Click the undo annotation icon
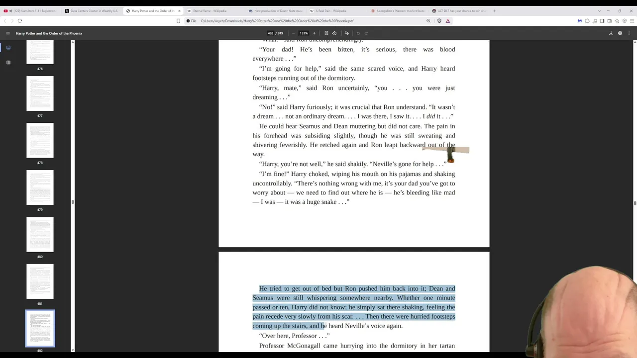 click(x=358, y=33)
